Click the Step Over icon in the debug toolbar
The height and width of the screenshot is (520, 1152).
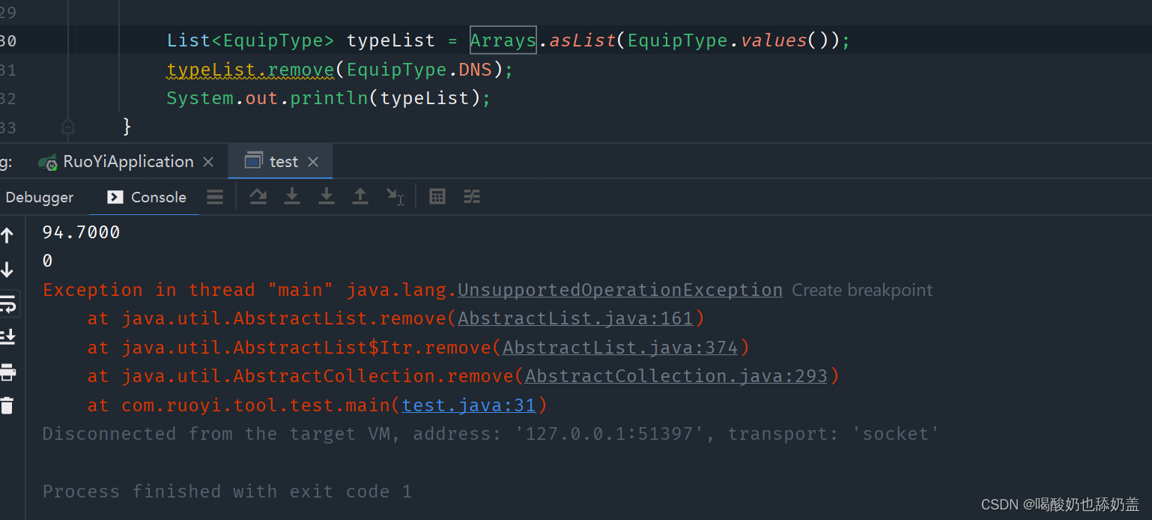click(x=258, y=196)
